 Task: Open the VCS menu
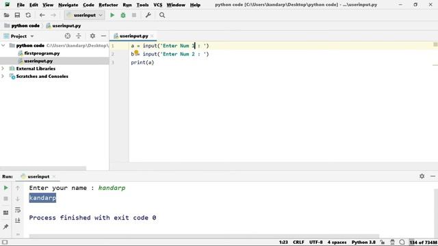click(158, 5)
